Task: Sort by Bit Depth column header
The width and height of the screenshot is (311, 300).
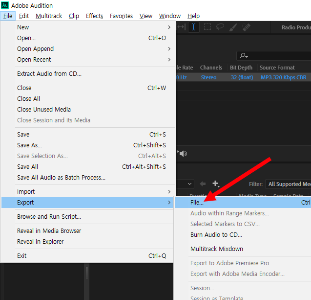Action: pos(241,68)
